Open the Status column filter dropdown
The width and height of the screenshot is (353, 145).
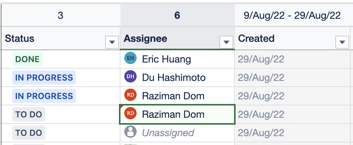(112, 42)
